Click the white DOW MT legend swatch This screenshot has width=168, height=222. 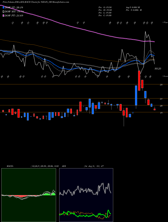tap(3, 12)
